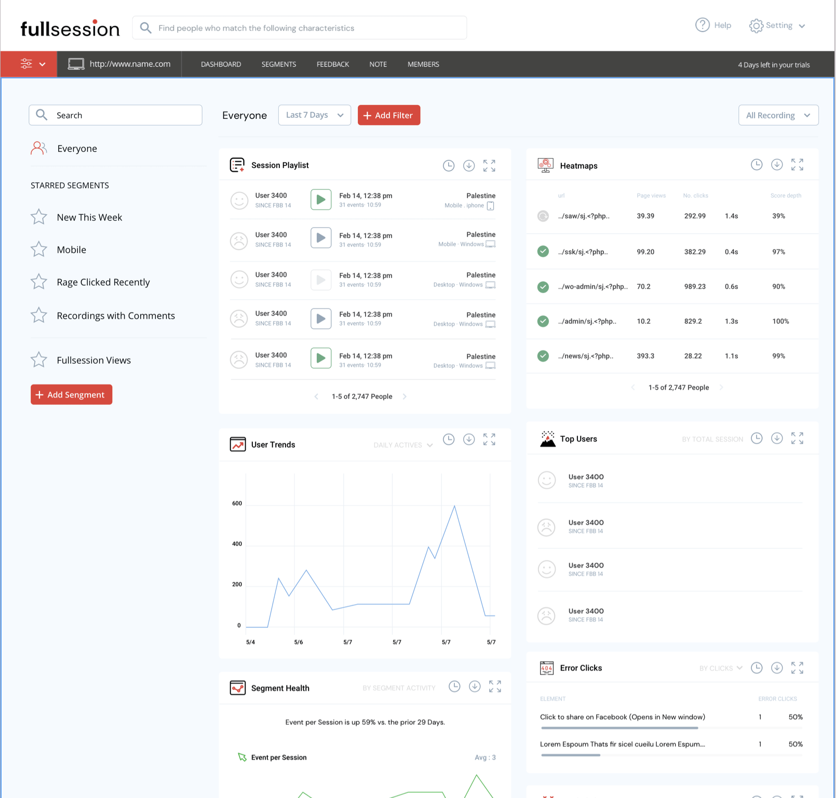Expand Segment Health panel to fullscreen
Viewport: 836px width, 798px height.
coord(495,686)
